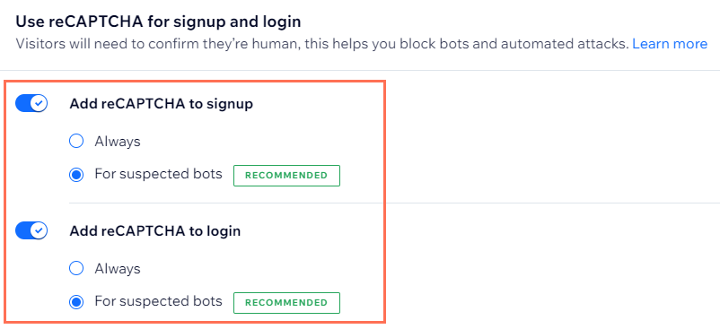The width and height of the screenshot is (720, 329).
Task: Click the For suspected bots text under login
Action: pos(158,301)
